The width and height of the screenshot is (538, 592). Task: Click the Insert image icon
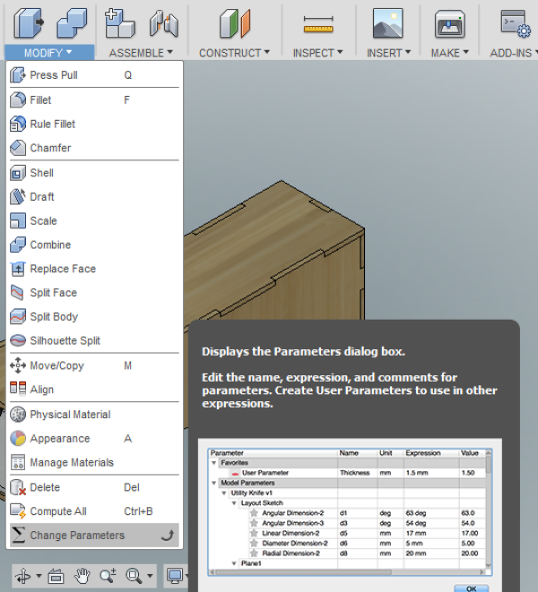(x=387, y=23)
